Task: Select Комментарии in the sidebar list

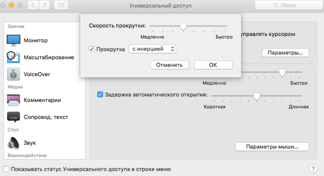Action: [x=44, y=100]
